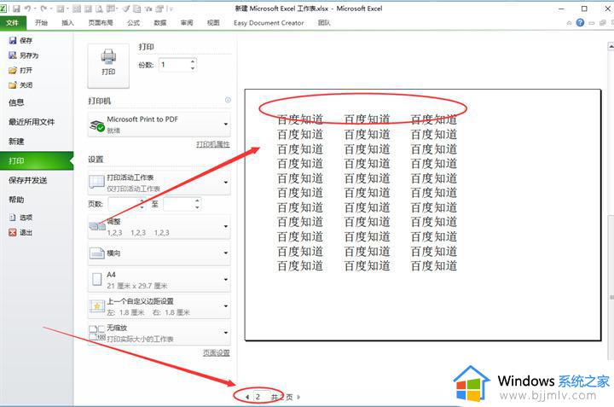Viewport: 614px width, 407px height.
Task: Switch to 视图 (View) tab
Action: 213,23
